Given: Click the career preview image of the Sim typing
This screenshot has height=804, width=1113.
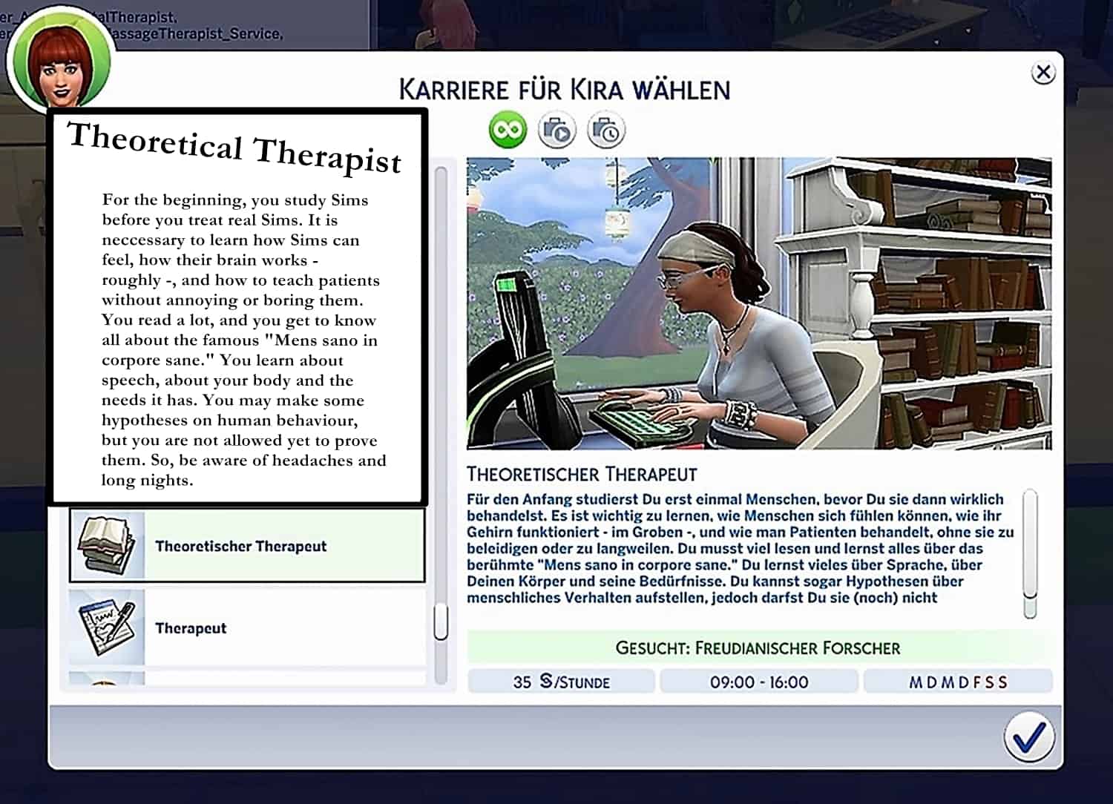Looking at the screenshot, I should pos(758,303).
